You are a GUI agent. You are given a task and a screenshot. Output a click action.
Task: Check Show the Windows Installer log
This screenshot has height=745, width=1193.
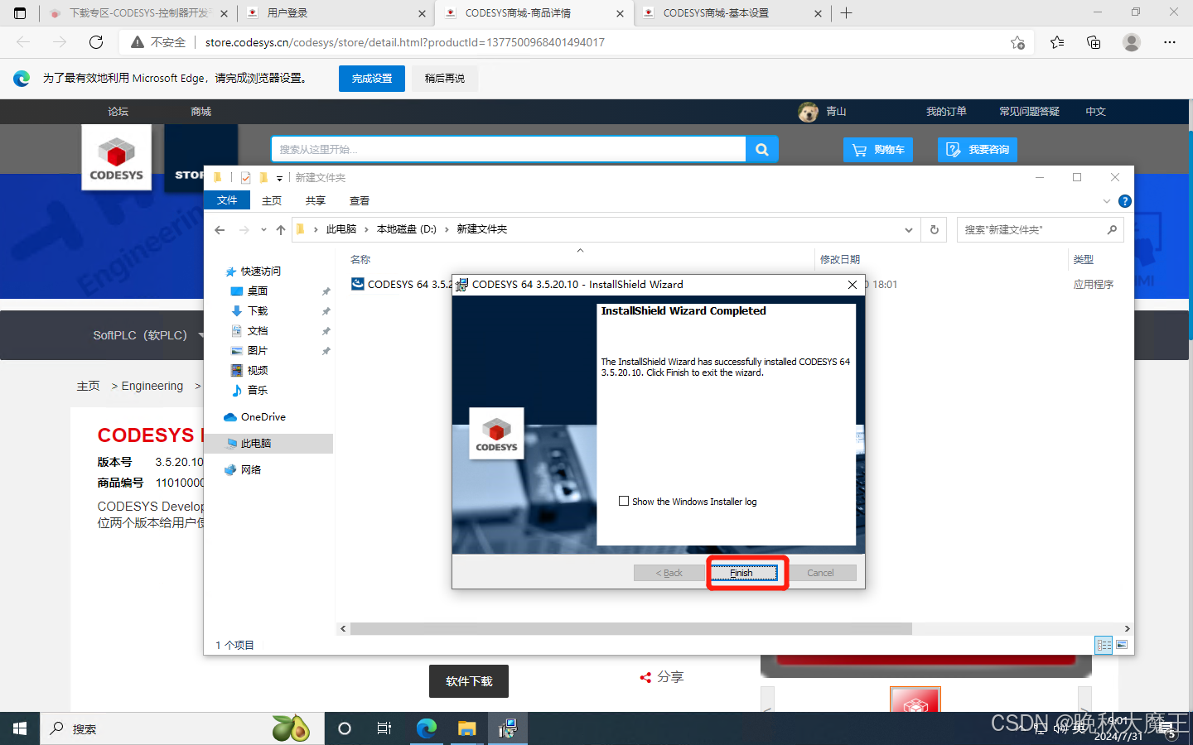[624, 501]
